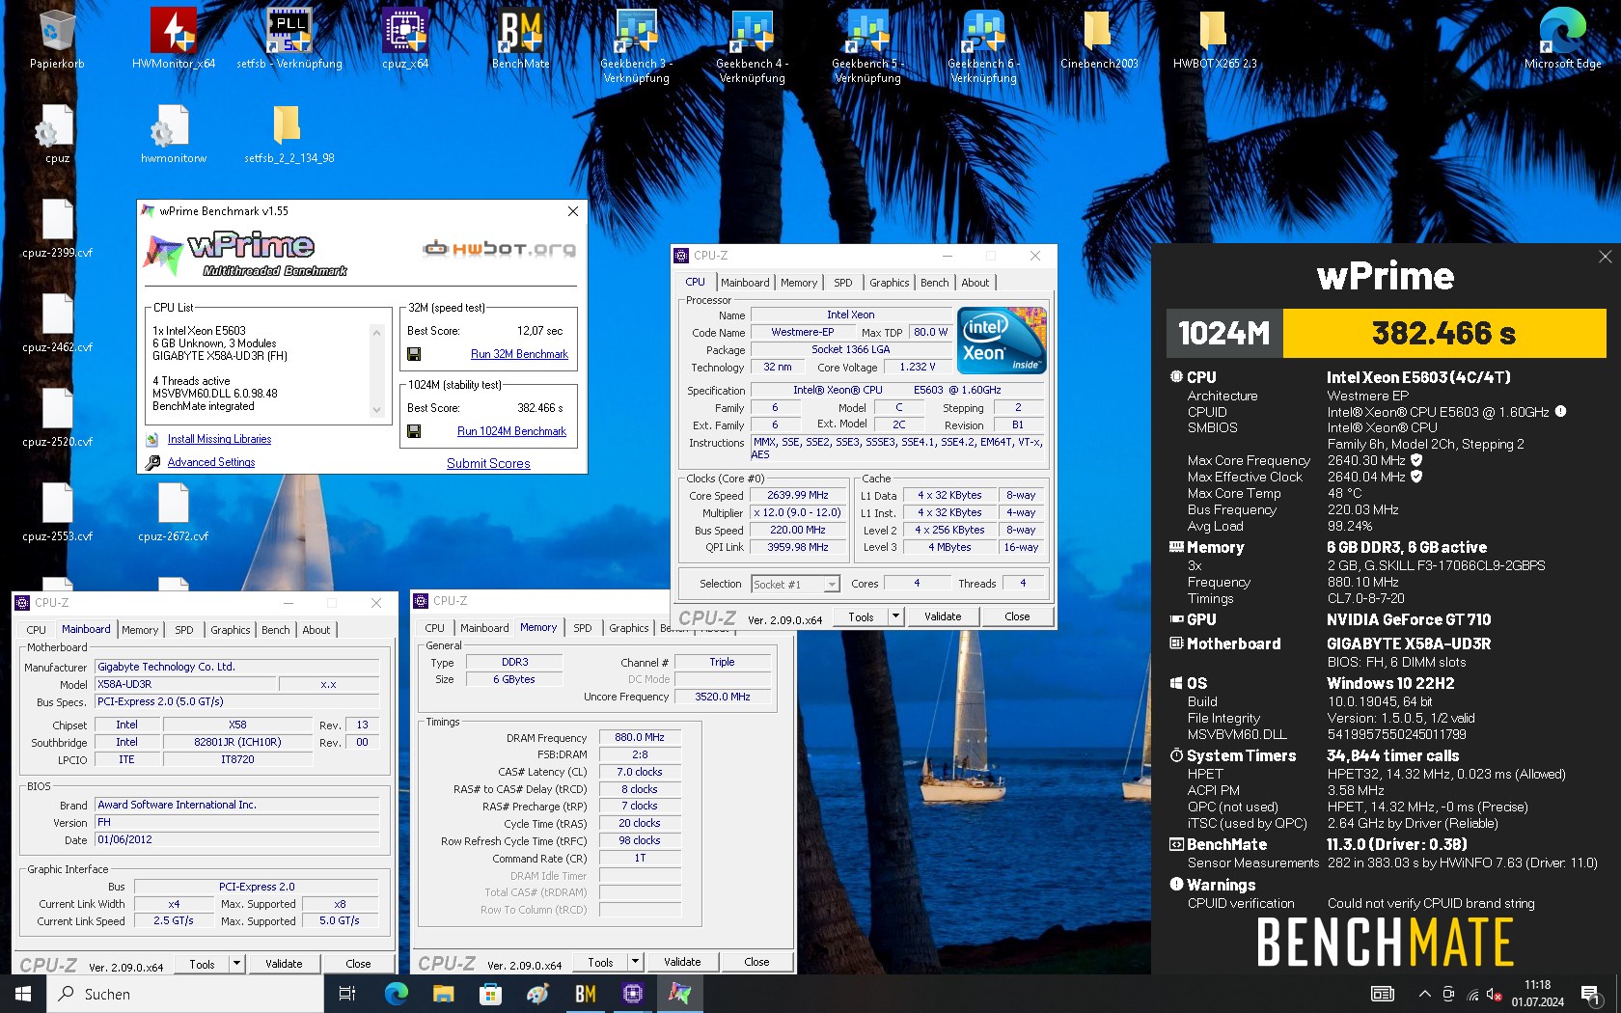Open Geekbench 6 - Verknüpfung shortcut
The image size is (1621, 1013).
pos(984,45)
